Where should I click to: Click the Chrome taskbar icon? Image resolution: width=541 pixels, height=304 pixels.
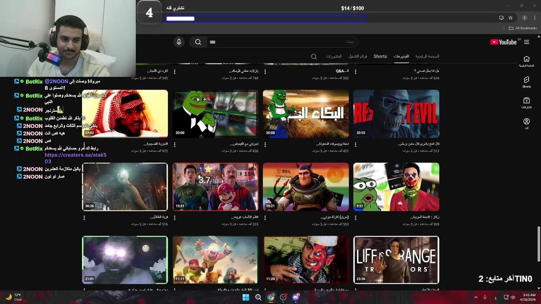tap(270, 297)
